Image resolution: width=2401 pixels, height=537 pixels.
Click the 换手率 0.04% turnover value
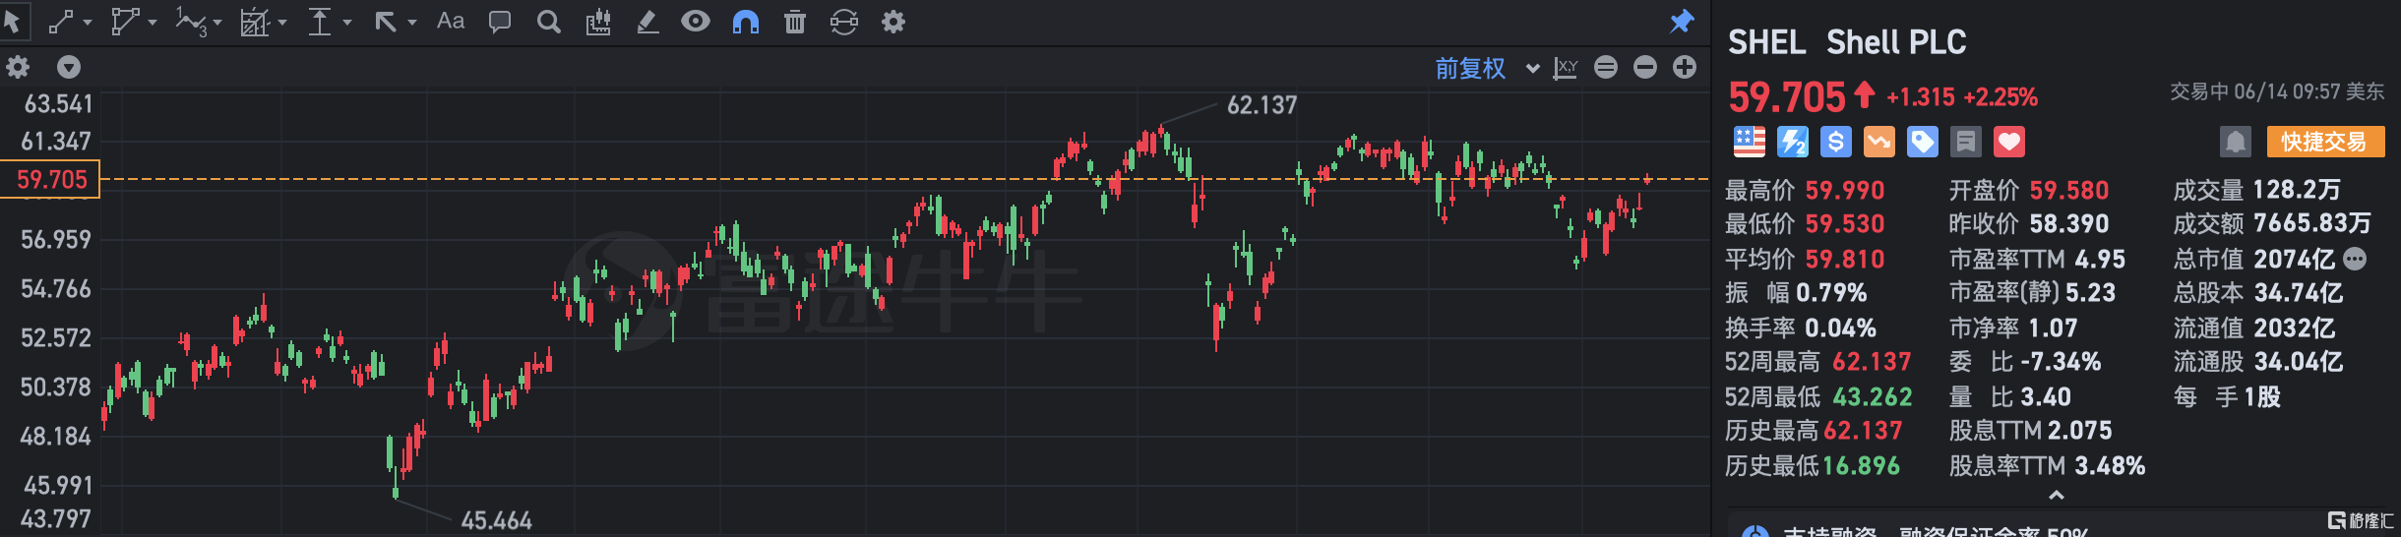click(1840, 328)
